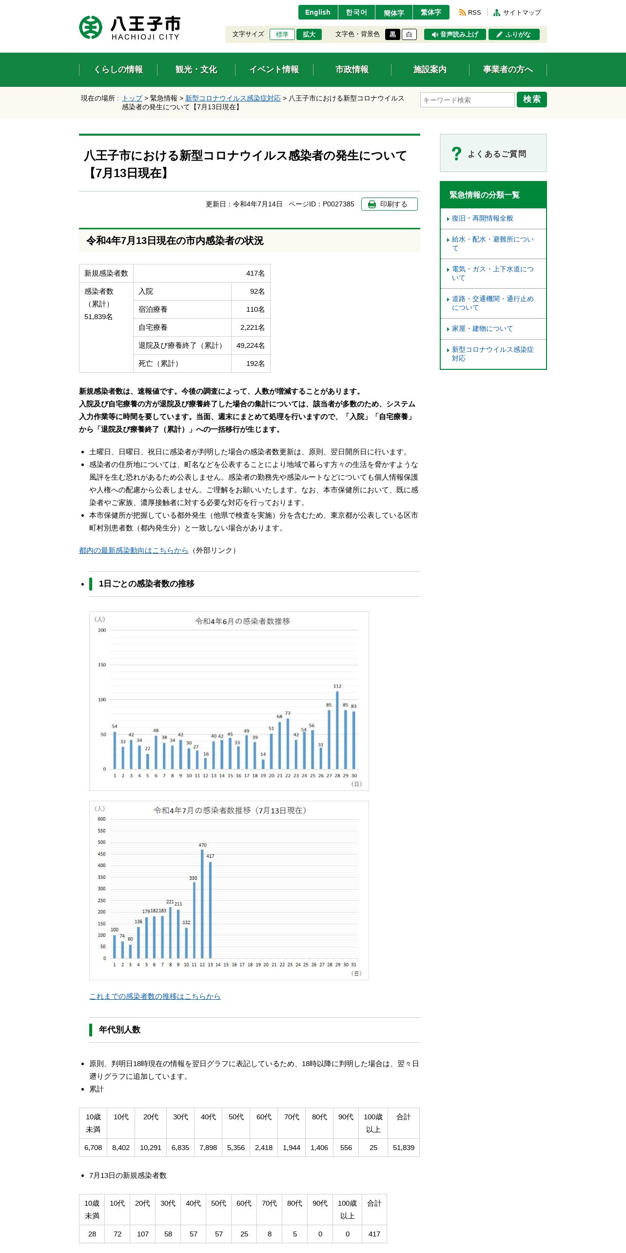
Task: Select the 49,224名 discharged cell
Action: coord(251,345)
